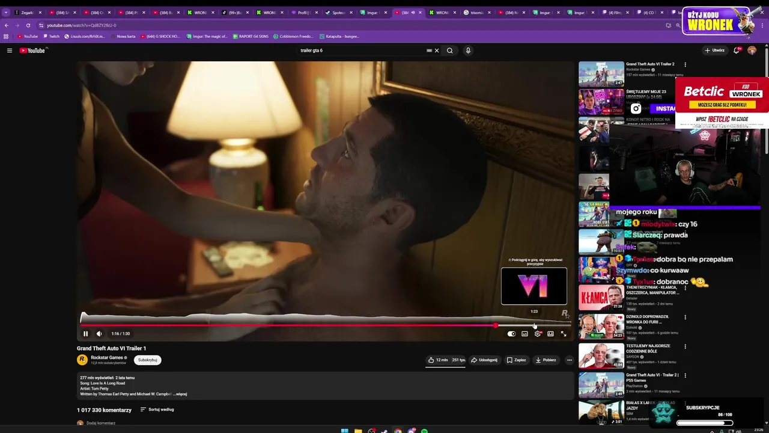This screenshot has width=769, height=433.
Task: Click the search box containing 'trailer gta 6'
Action: (x=360, y=51)
